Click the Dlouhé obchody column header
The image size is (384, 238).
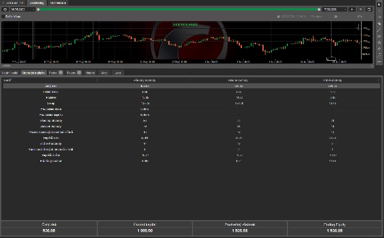(238, 80)
